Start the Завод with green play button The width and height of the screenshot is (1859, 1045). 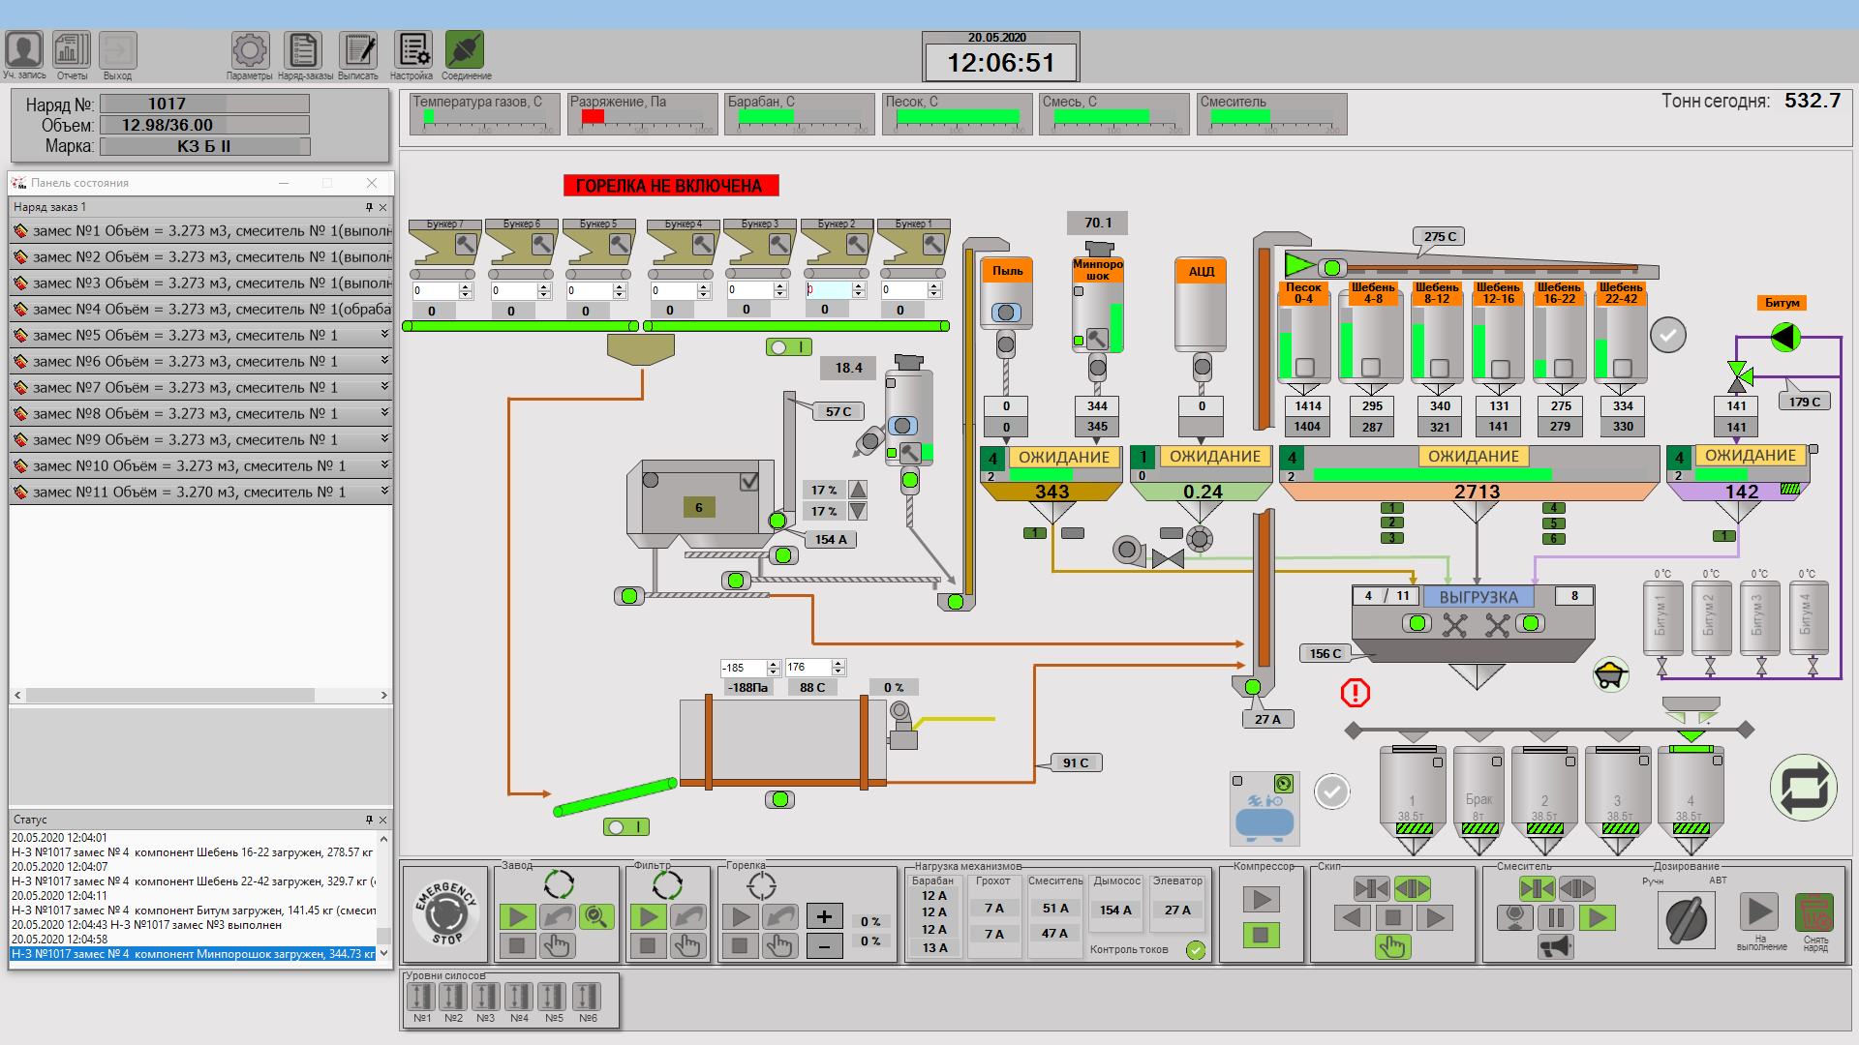coord(518,916)
